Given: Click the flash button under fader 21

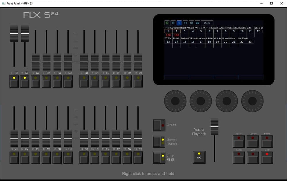Looking at the screenshot, I should [x=106, y=158].
